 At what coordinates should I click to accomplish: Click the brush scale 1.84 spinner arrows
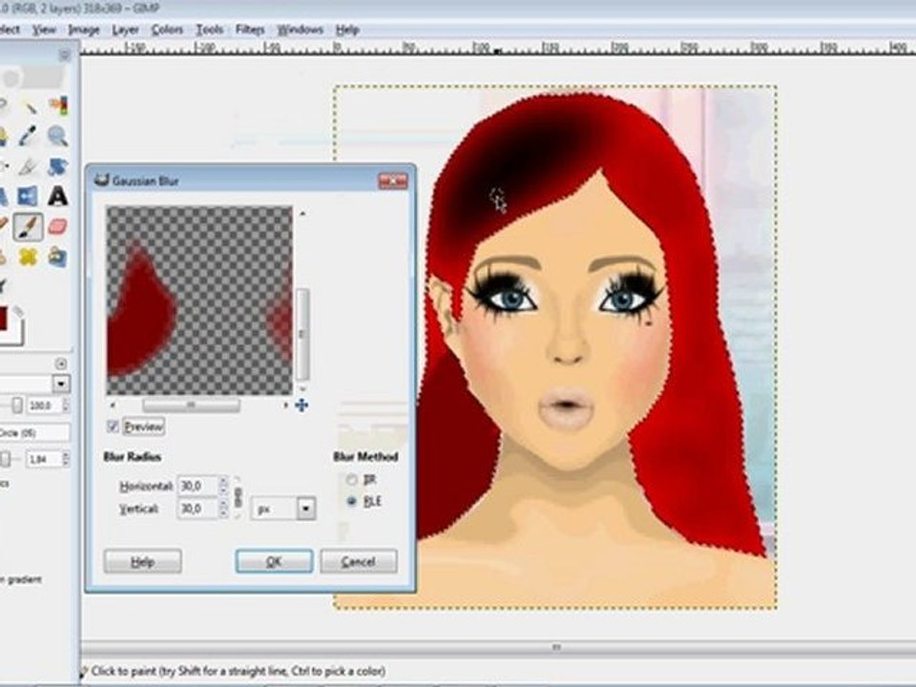(x=66, y=459)
